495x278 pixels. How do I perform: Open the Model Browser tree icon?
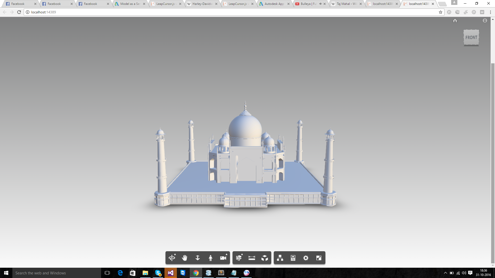tap(280, 258)
